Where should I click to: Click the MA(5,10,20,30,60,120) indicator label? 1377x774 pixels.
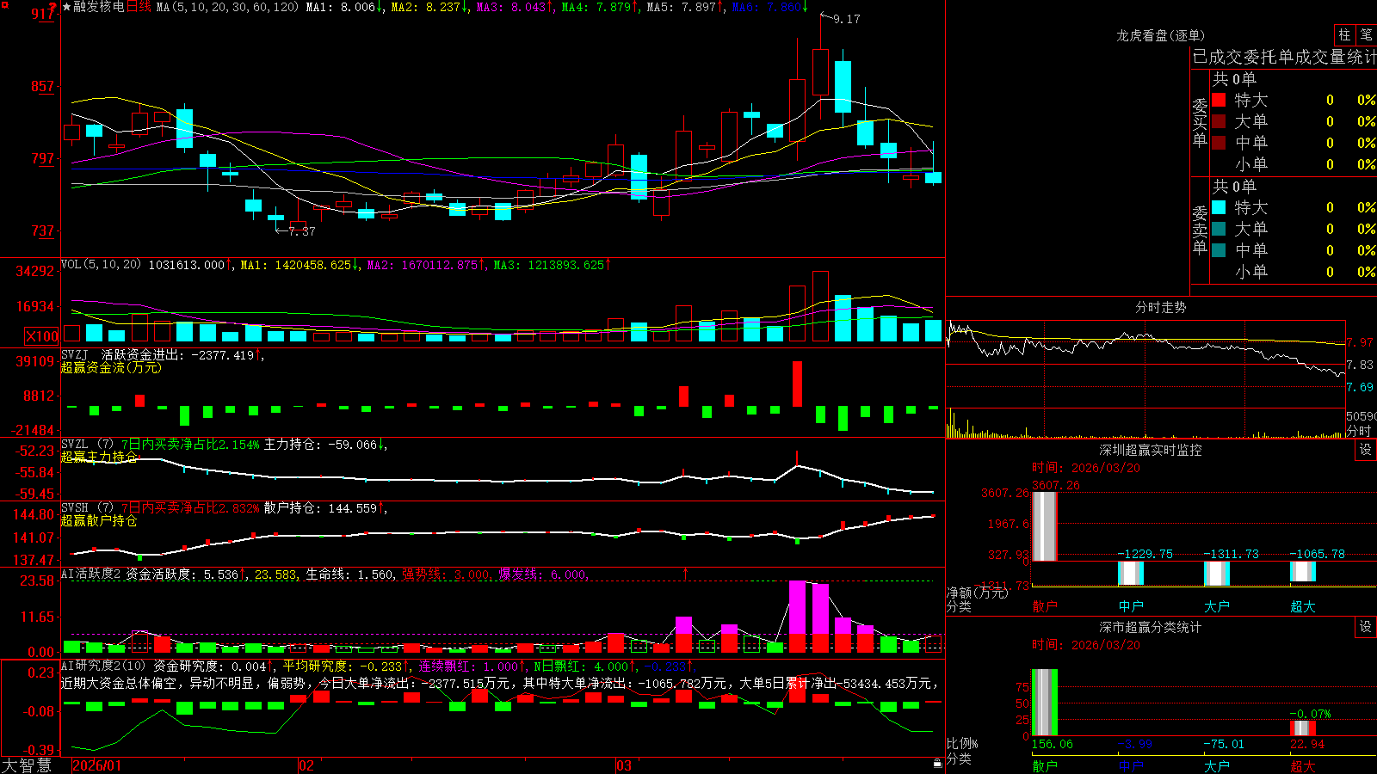227,7
